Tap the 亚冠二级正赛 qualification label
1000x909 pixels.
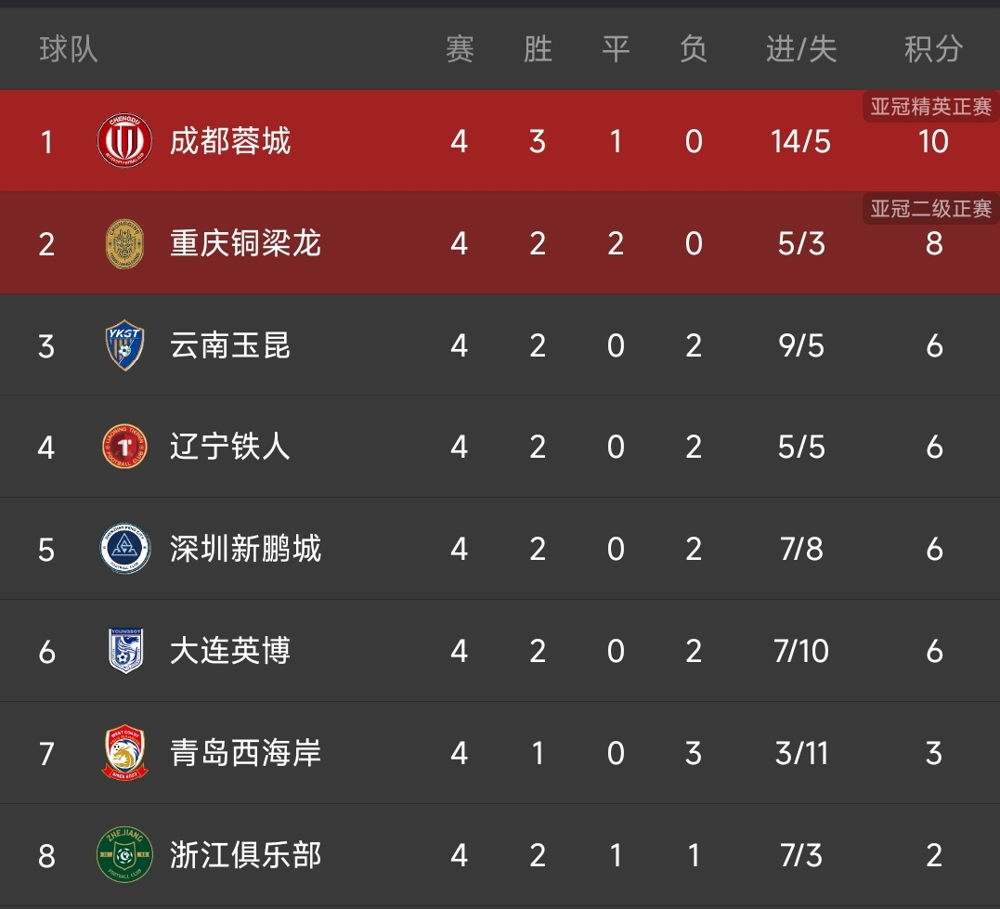click(x=930, y=209)
